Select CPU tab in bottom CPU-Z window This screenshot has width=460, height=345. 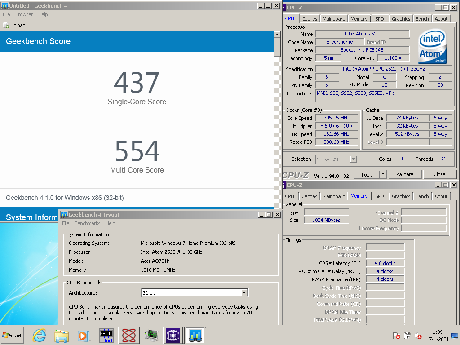click(x=290, y=196)
